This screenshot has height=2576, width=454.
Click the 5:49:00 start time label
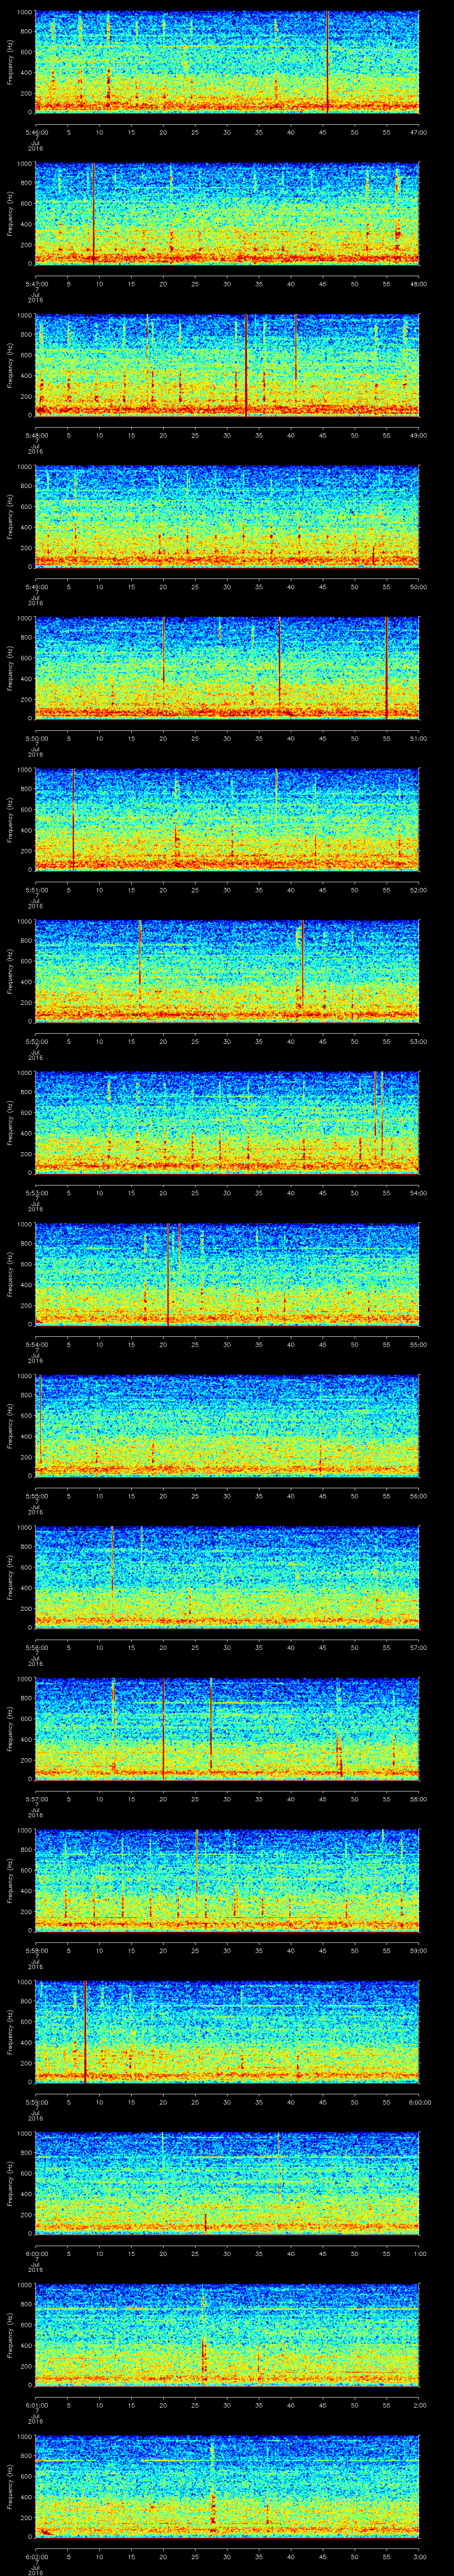coord(35,587)
